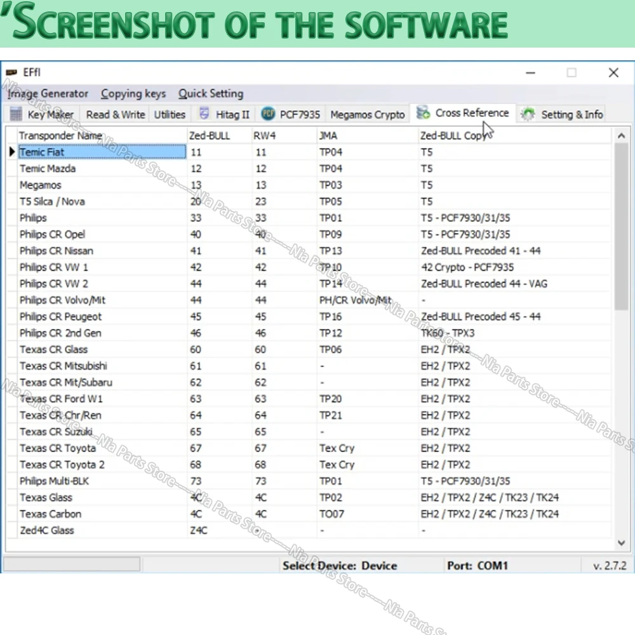Click the Texas CR Chr/Ren cell
Viewport: 635px width, 635px height.
tap(102, 415)
